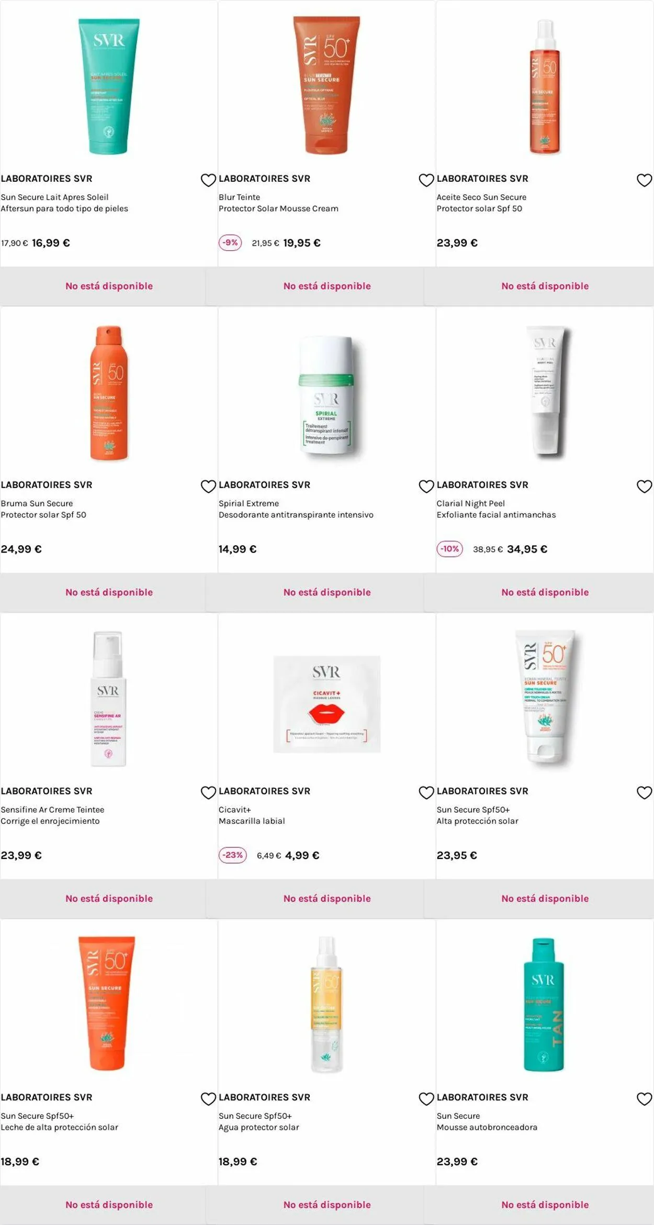Screen dimensions: 654x1225
Task: Favorite Sun Secure Spf50+ Alta protección heart
Action: 644,793
